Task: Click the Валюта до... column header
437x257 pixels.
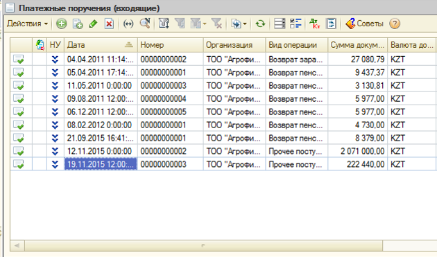Action: click(x=411, y=45)
